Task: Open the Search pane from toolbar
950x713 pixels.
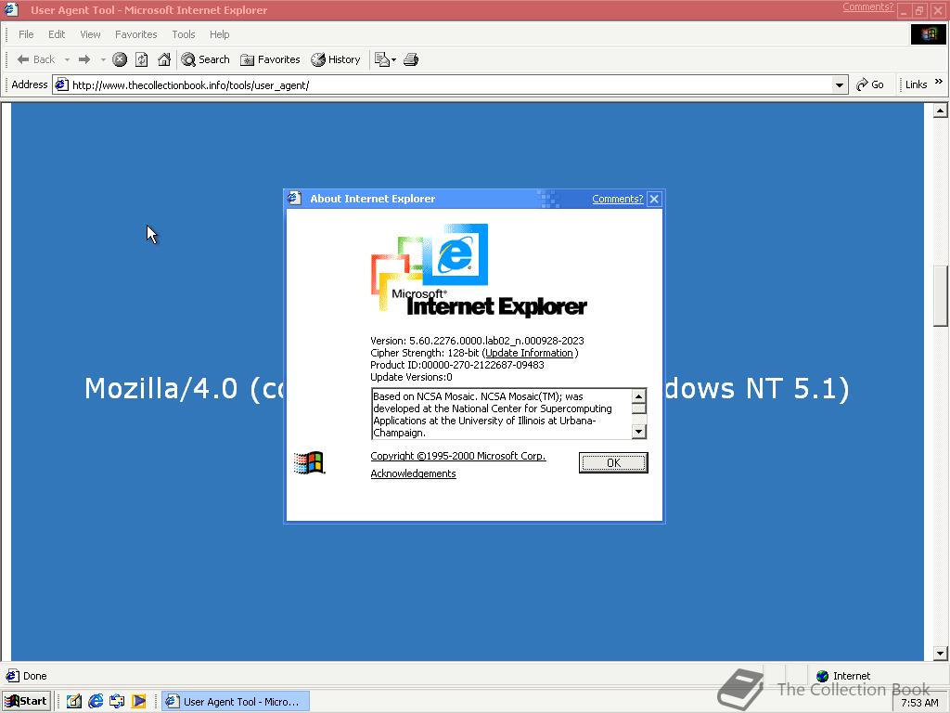Action: pyautogui.click(x=205, y=59)
